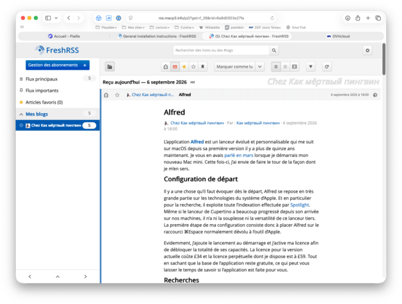
Task: Open the Playdate bookmarks folder
Action: 106,28
